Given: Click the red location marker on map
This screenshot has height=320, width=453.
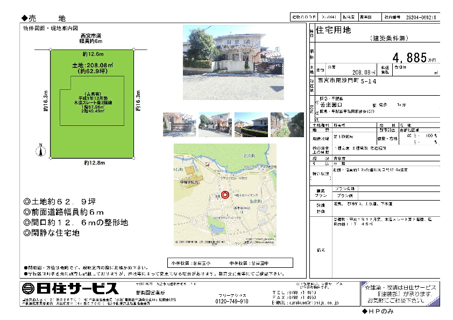Looking at the screenshot, I should [225, 195].
